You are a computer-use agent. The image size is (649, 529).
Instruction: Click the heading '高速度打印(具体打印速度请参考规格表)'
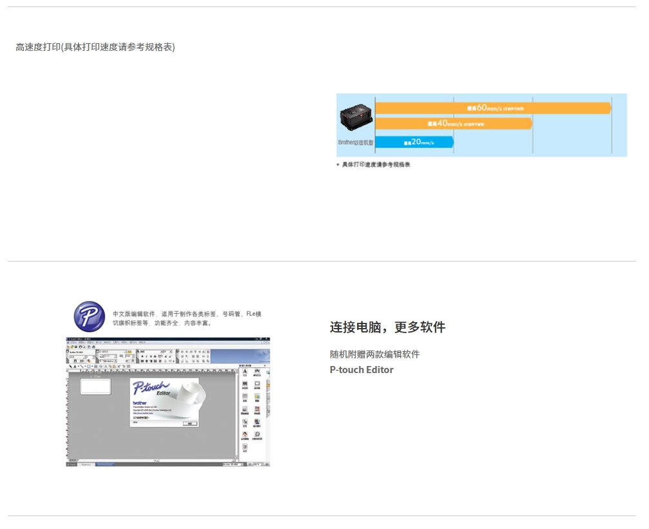coord(95,47)
